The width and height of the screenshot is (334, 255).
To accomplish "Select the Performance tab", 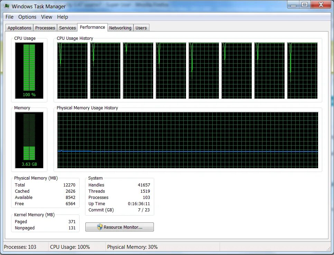I will click(x=92, y=27).
